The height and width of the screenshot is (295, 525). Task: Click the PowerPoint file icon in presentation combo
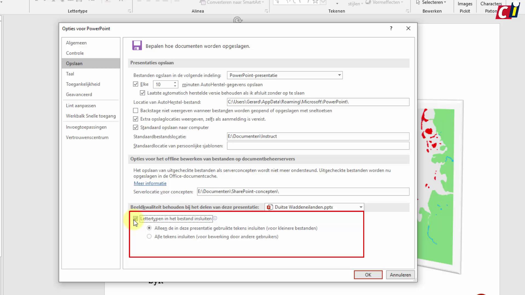click(x=270, y=207)
